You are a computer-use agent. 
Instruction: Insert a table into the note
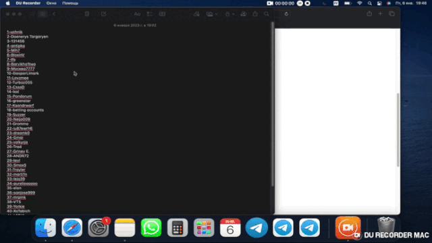click(162, 13)
